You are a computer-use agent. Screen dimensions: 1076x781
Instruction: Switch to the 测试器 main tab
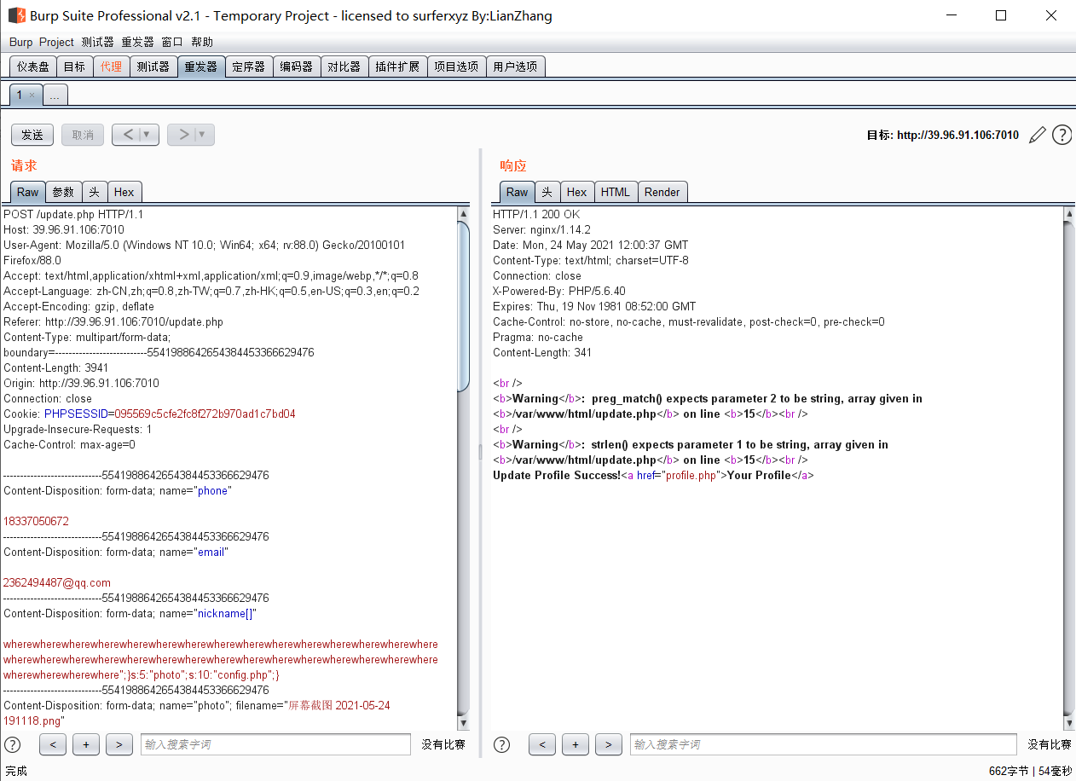point(153,67)
